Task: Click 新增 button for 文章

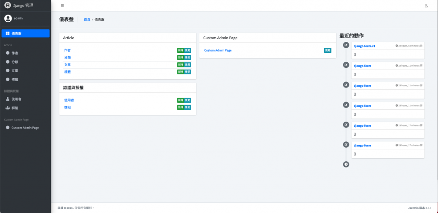Action: pyautogui.click(x=181, y=65)
